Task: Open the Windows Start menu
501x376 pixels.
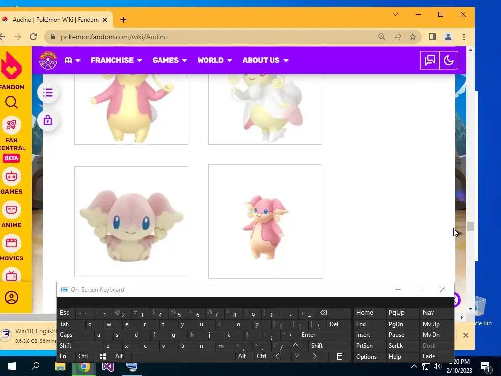Action: 12,366
